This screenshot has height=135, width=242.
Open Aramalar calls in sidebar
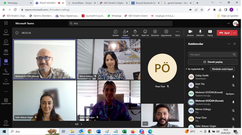click(6, 72)
